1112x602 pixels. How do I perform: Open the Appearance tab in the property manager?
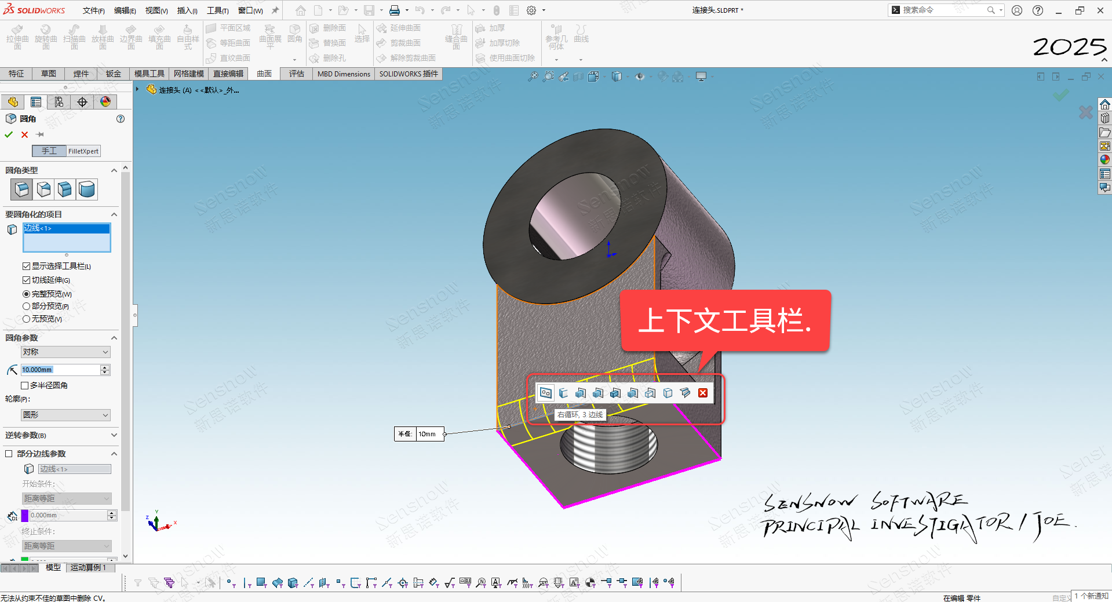(105, 102)
